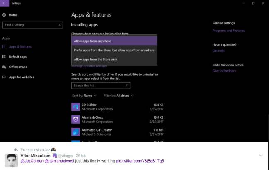Viewport: 269px width, 170px height.
Task: Click the Search this list field
Action: [101, 86]
